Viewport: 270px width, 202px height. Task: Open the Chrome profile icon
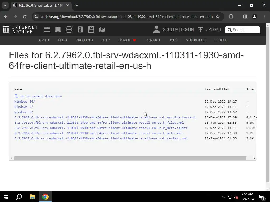pos(255,17)
